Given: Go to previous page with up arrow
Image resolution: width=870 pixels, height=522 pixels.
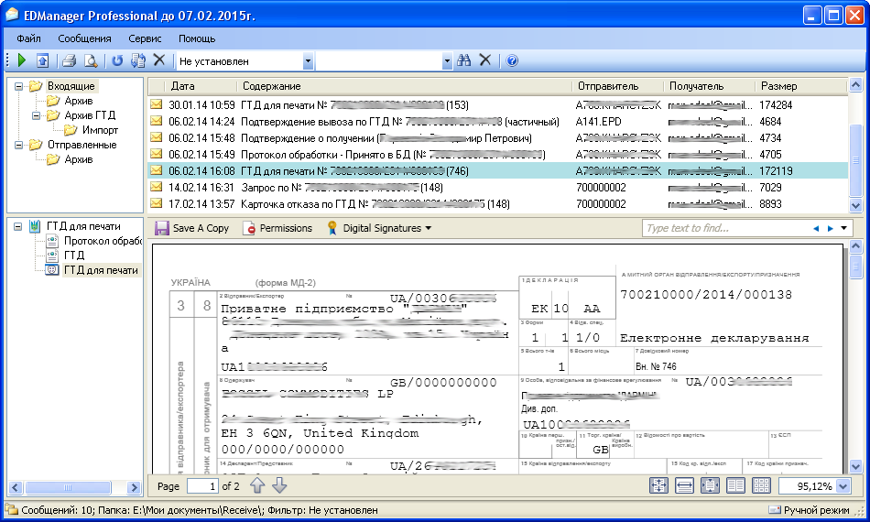Looking at the screenshot, I should 257,485.
